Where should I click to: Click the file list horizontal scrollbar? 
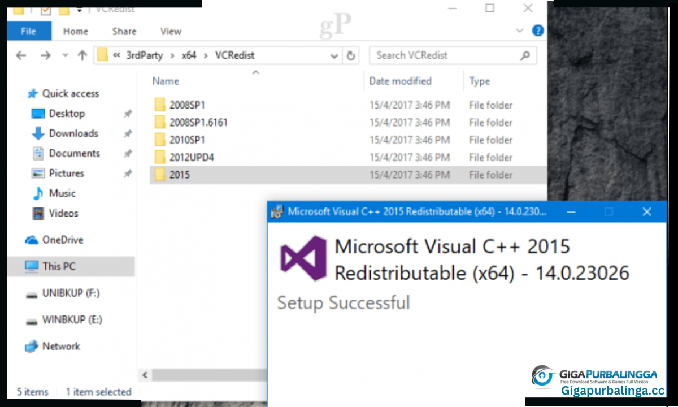(209, 375)
